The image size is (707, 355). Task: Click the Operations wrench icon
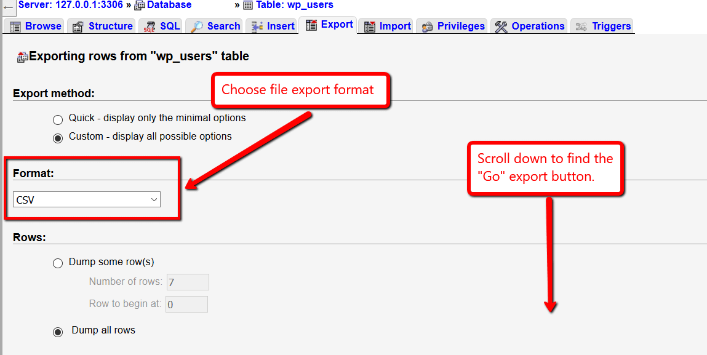[501, 26]
